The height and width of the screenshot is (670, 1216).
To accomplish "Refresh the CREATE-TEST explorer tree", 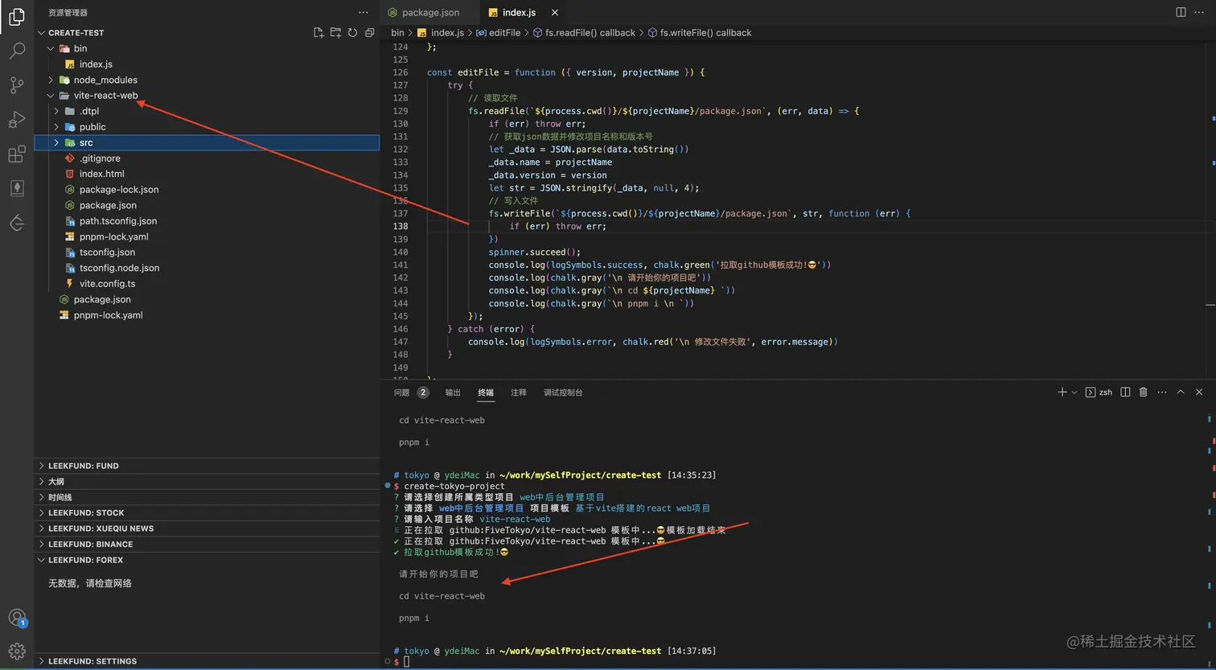I will tap(352, 33).
